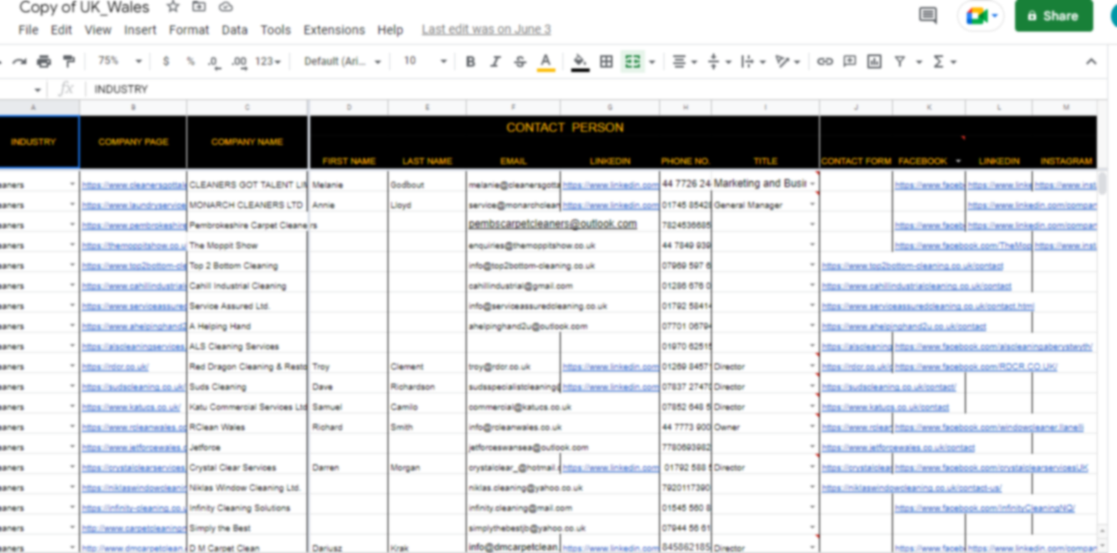Viewport: 1117px width, 553px height.
Task: Open the fill color picker
Action: (579, 61)
